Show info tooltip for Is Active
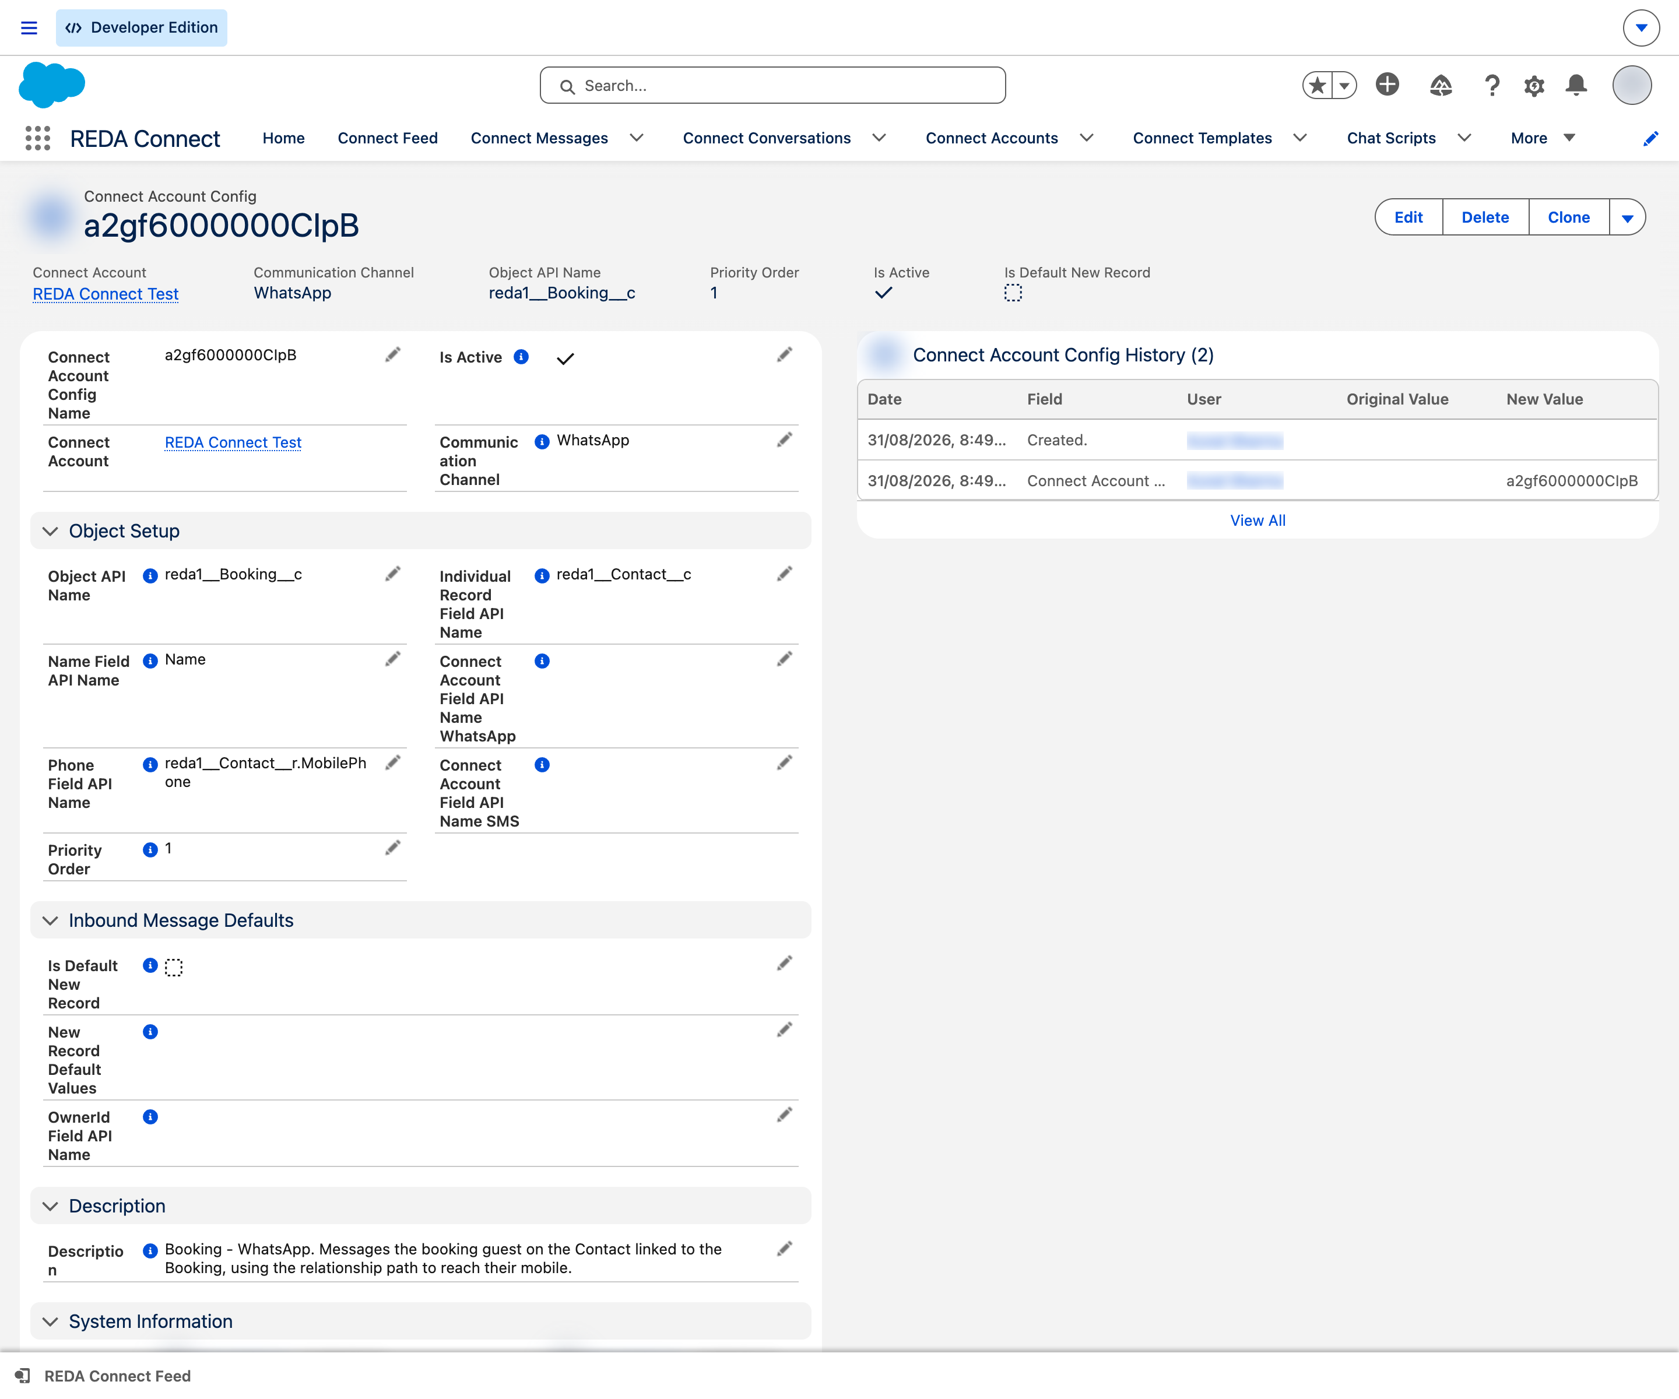Viewport: 1679px width, 1399px height. (x=521, y=357)
